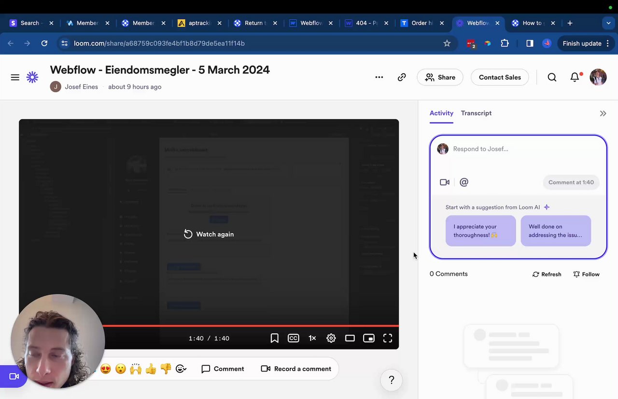Bookmark the current video moment
618x399 pixels.
[x=274, y=338]
